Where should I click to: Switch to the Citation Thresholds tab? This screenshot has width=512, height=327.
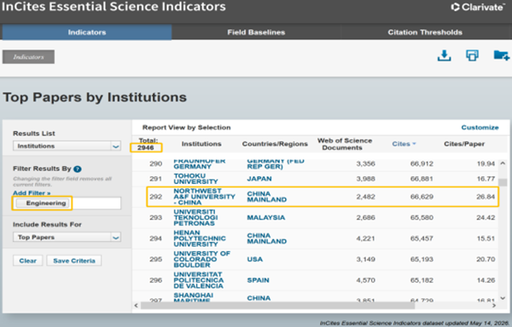[x=425, y=32]
